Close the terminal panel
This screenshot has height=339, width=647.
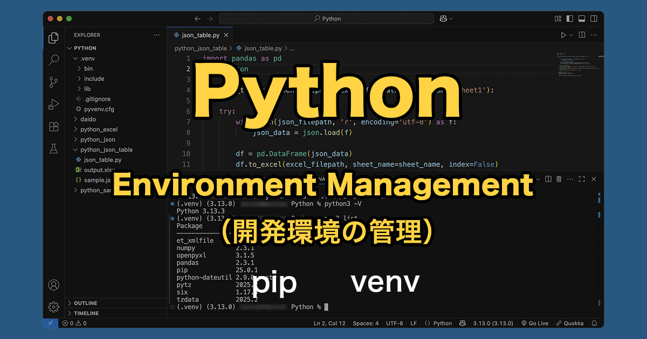[594, 179]
